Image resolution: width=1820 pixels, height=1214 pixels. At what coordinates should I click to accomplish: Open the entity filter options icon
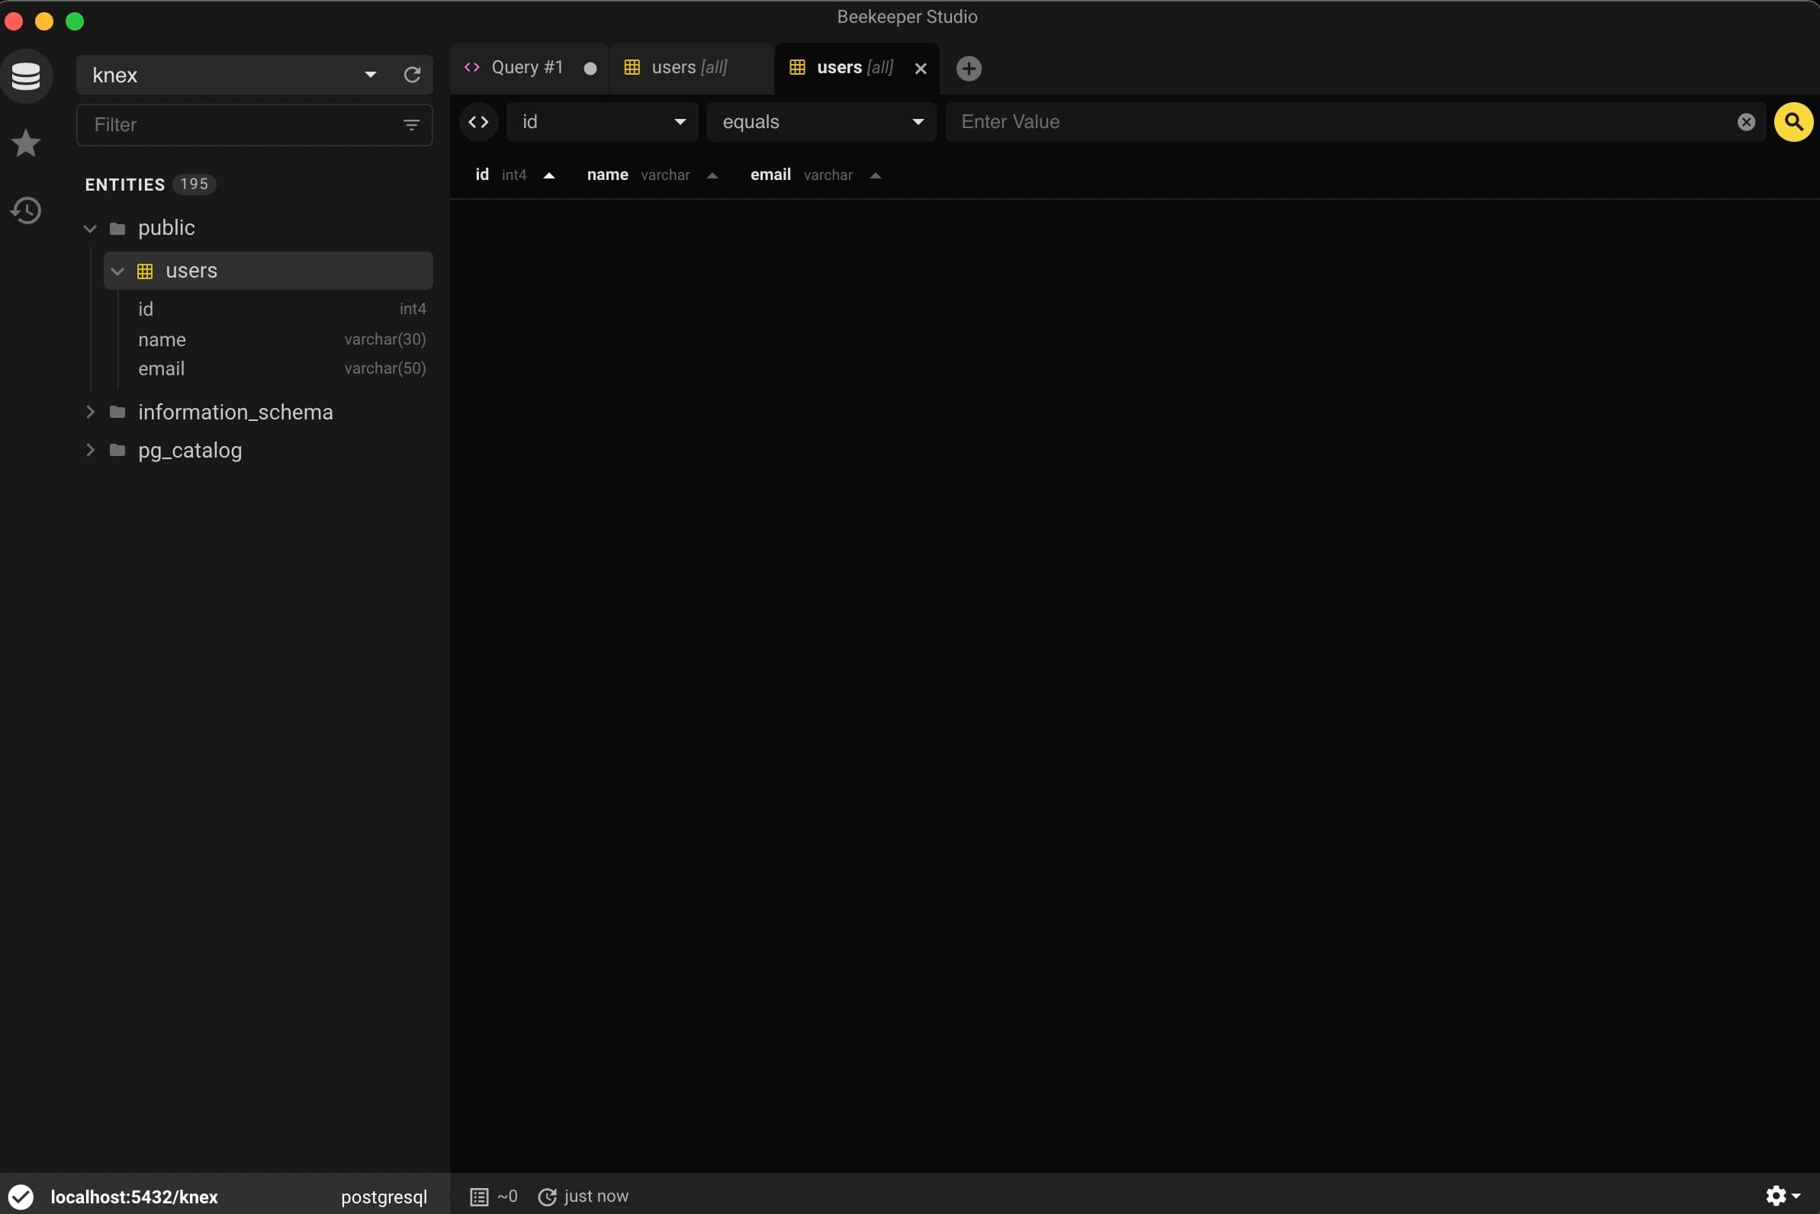pos(411,124)
